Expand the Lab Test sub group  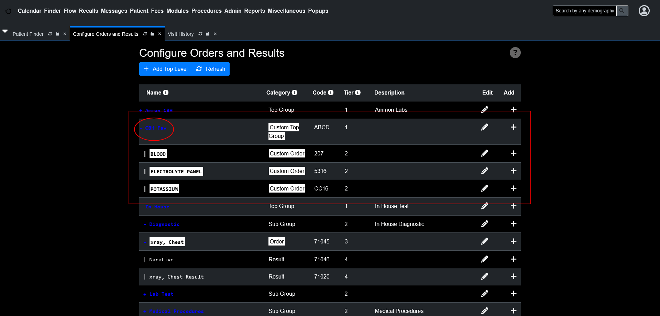[x=145, y=294]
